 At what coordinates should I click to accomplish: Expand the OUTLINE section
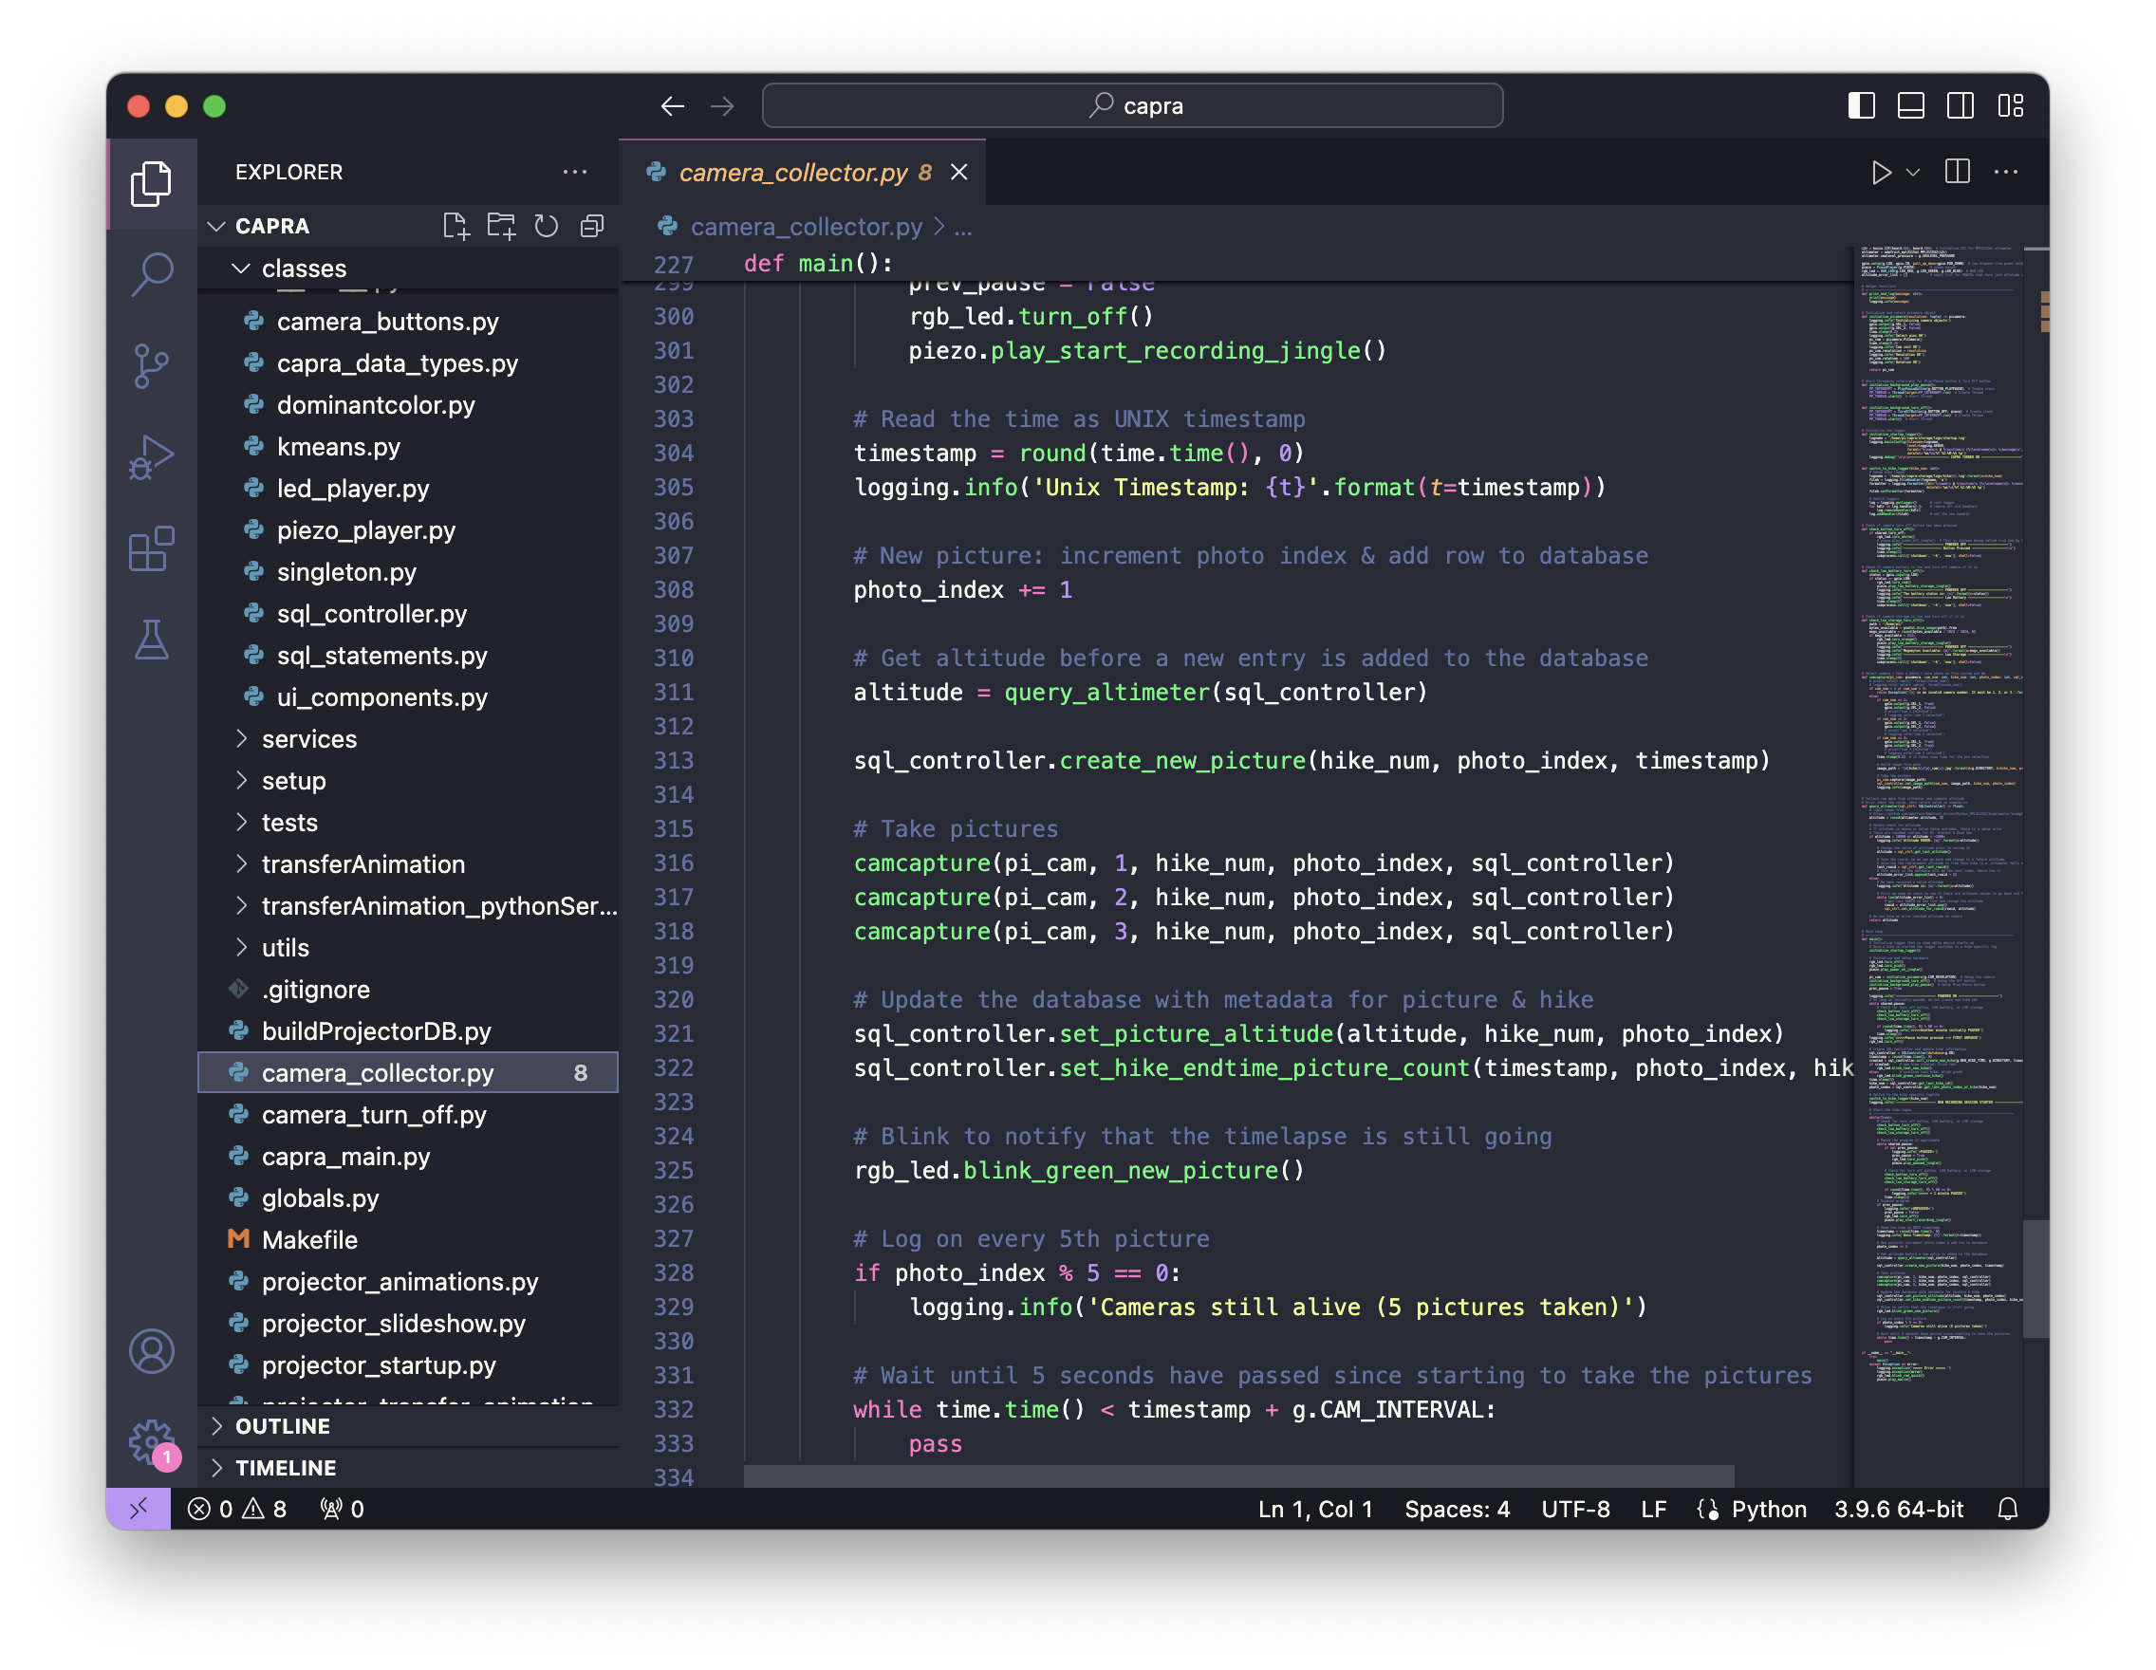pyautogui.click(x=283, y=1426)
